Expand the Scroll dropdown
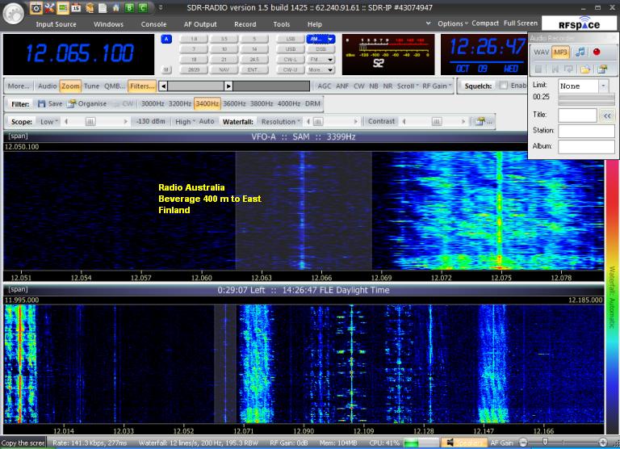Viewport: 620px width, 449px height. pos(407,86)
